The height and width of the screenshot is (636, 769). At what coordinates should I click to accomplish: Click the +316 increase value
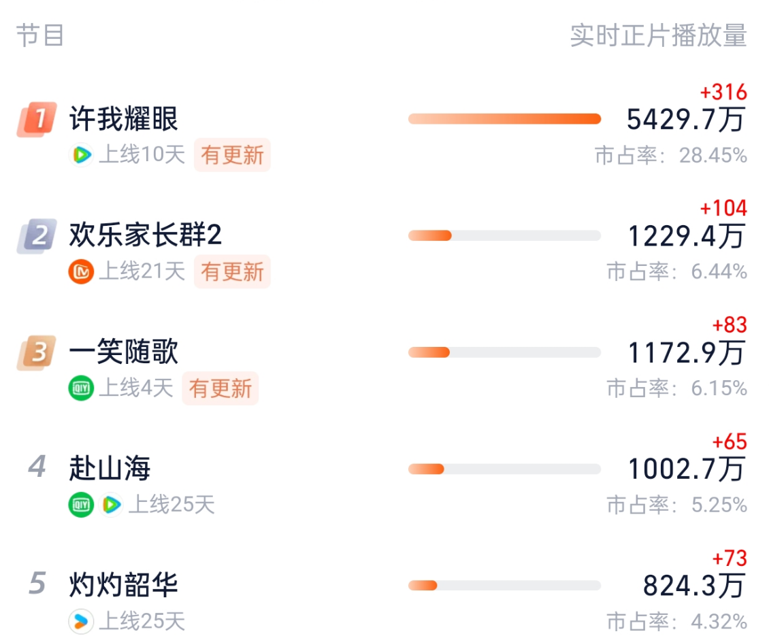[723, 90]
